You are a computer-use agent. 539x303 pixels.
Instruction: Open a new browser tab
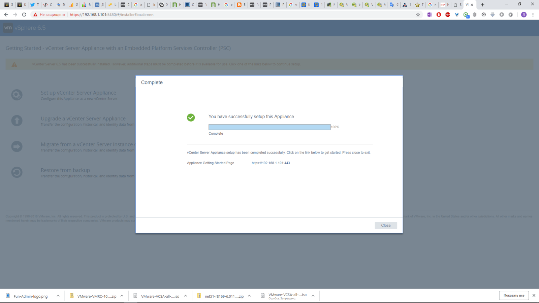482,5
